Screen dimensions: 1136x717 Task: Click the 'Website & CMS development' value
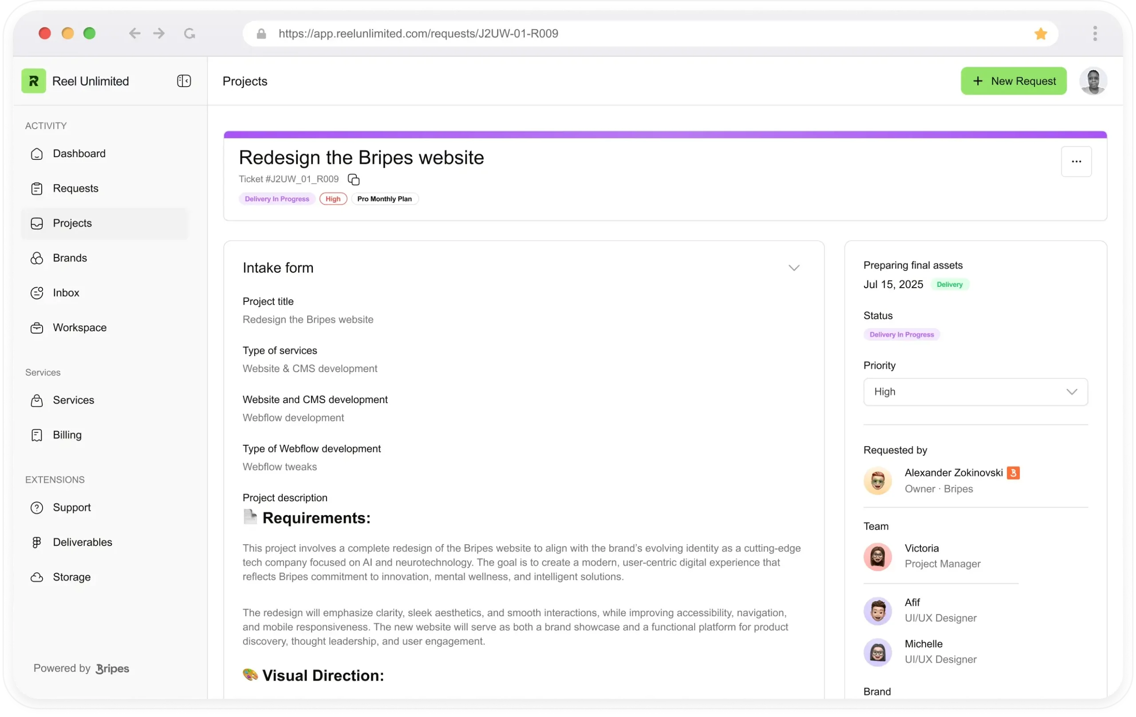[310, 368]
